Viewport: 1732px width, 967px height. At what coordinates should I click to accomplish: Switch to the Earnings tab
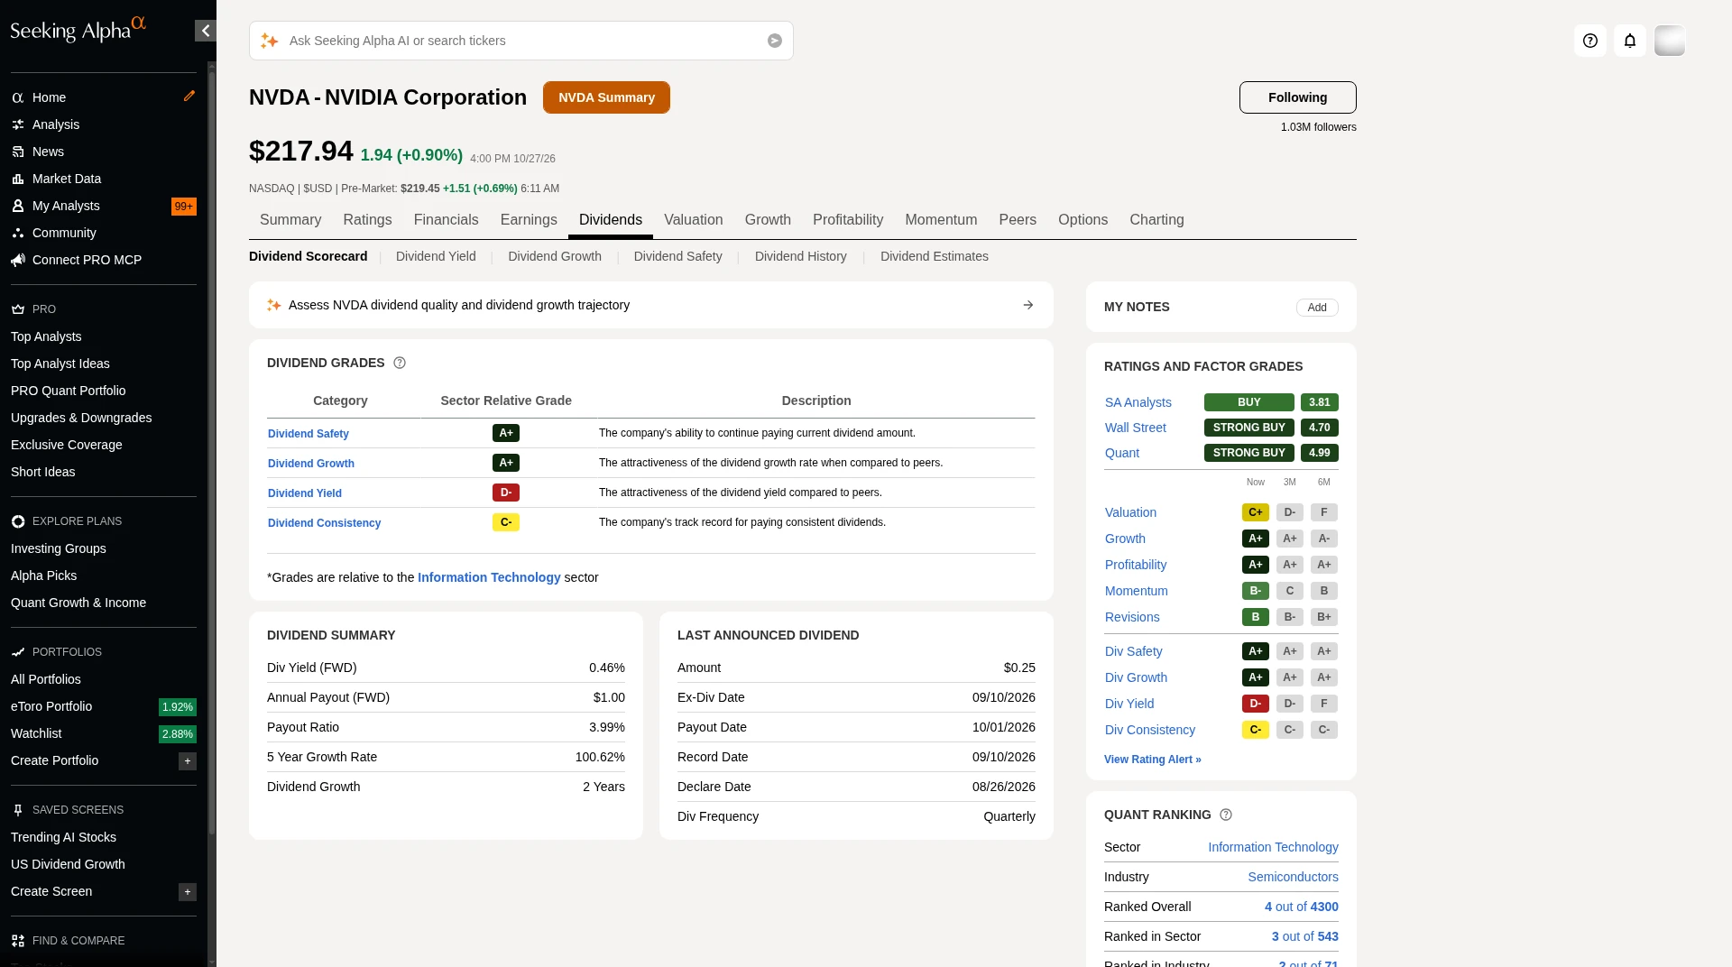click(529, 220)
